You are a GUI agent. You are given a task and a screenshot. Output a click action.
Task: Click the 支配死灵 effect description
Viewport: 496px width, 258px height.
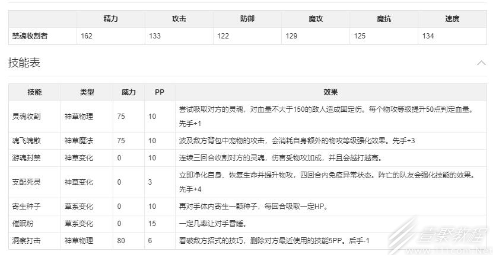click(x=328, y=182)
